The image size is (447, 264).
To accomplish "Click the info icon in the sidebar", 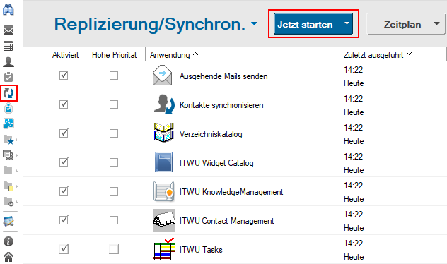I will point(8,241).
